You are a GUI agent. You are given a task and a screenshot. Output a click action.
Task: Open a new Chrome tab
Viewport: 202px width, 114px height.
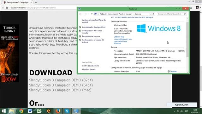pos(36,2)
